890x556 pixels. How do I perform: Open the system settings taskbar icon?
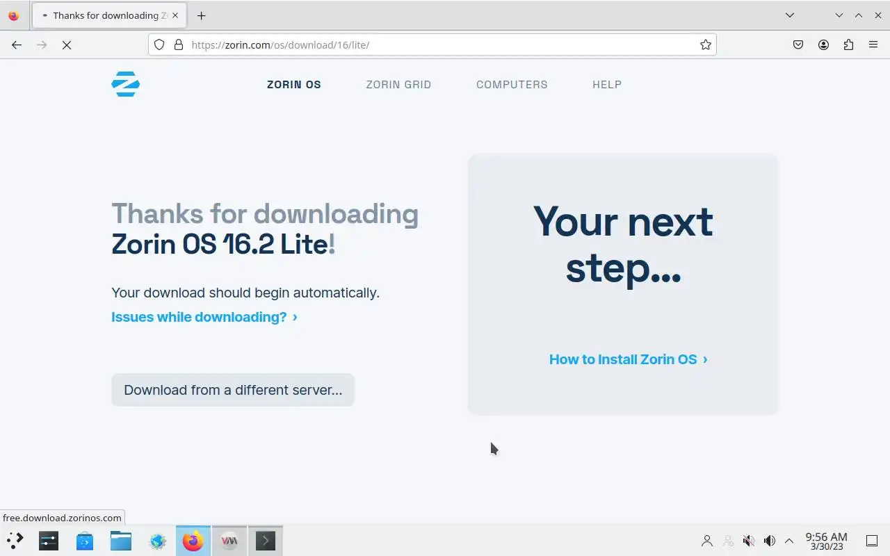49,540
